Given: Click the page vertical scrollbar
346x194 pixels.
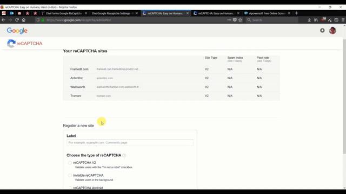Looking at the screenshot, I should [344, 97].
